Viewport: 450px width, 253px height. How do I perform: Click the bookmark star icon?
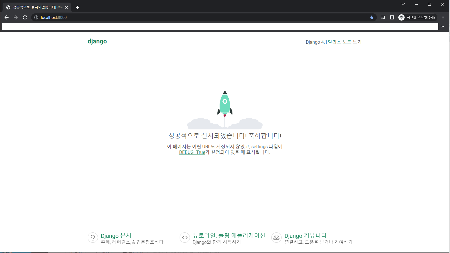coord(372,17)
